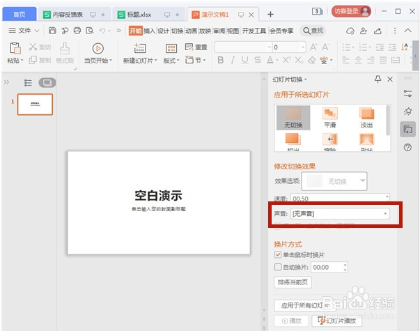Toggle Bold formatting button
This screenshot has height=331, width=420.
click(x=220, y=60)
